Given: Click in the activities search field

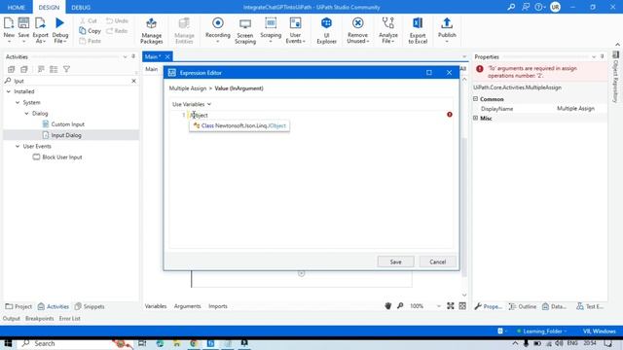Looking at the screenshot, I should [x=71, y=81].
